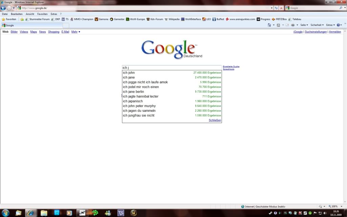
Task: Open the LEO dictionary bookmark
Action: (206, 19)
